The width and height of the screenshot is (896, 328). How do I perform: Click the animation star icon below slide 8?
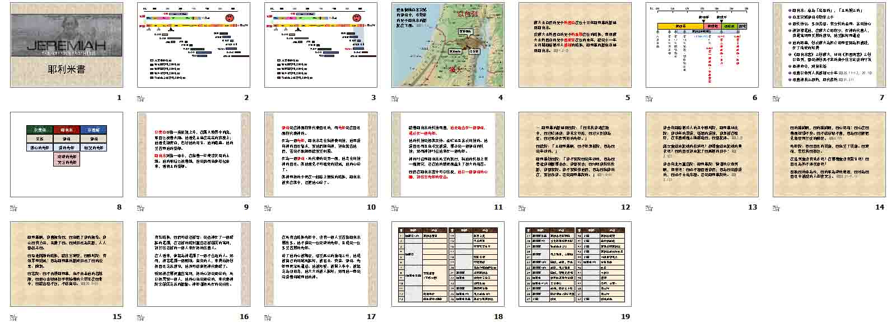click(x=13, y=208)
